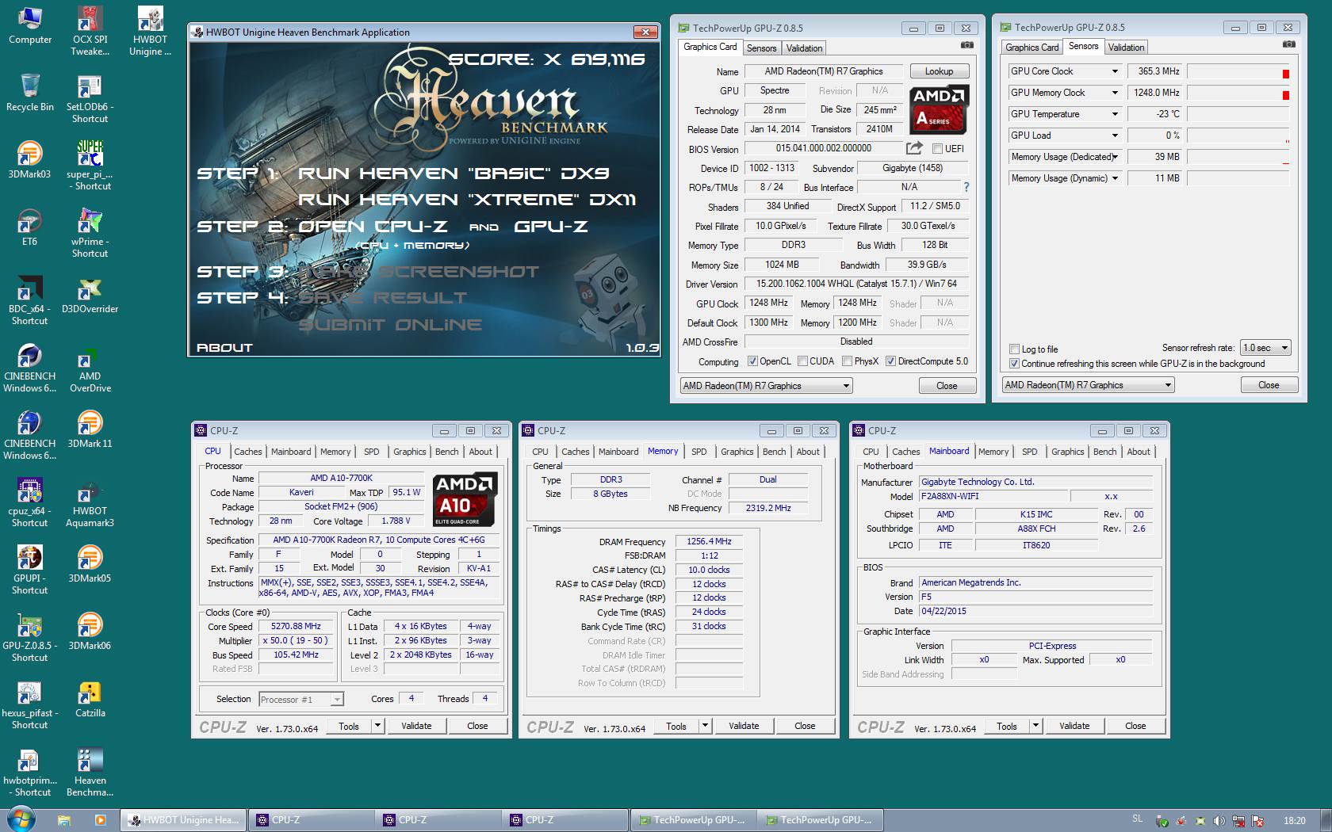Screen dimensions: 1332x832
Task: Switch to the Sensors tab in GPU-Z Graphics Card window
Action: click(761, 48)
